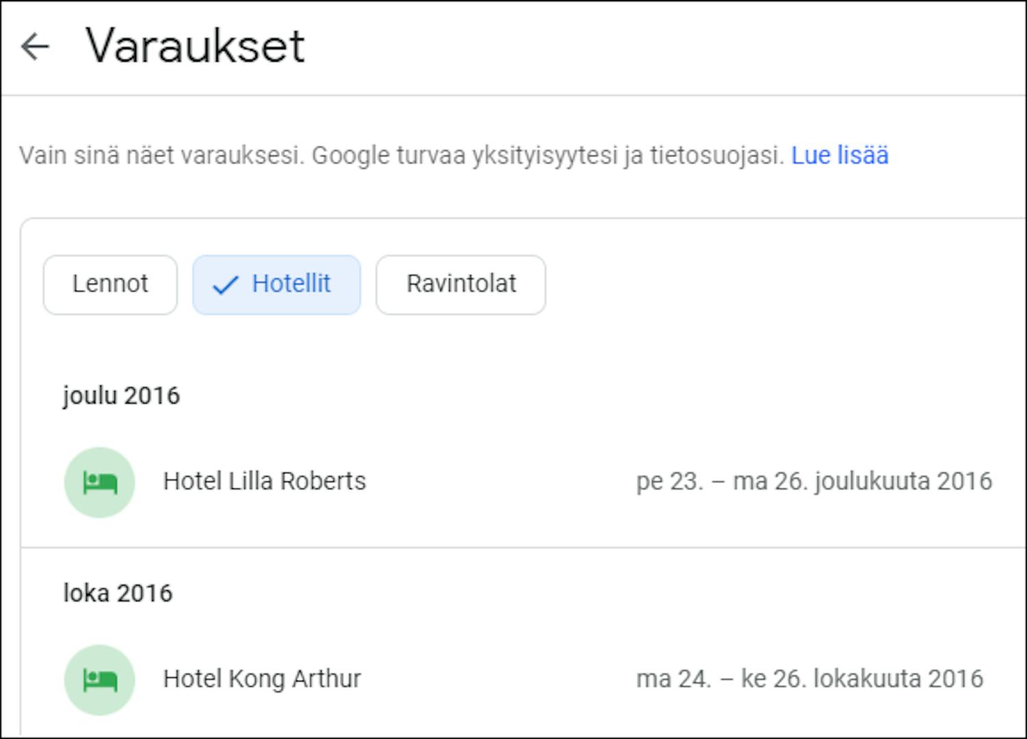Open the Hotel Kong Arthur reservation

262,679
